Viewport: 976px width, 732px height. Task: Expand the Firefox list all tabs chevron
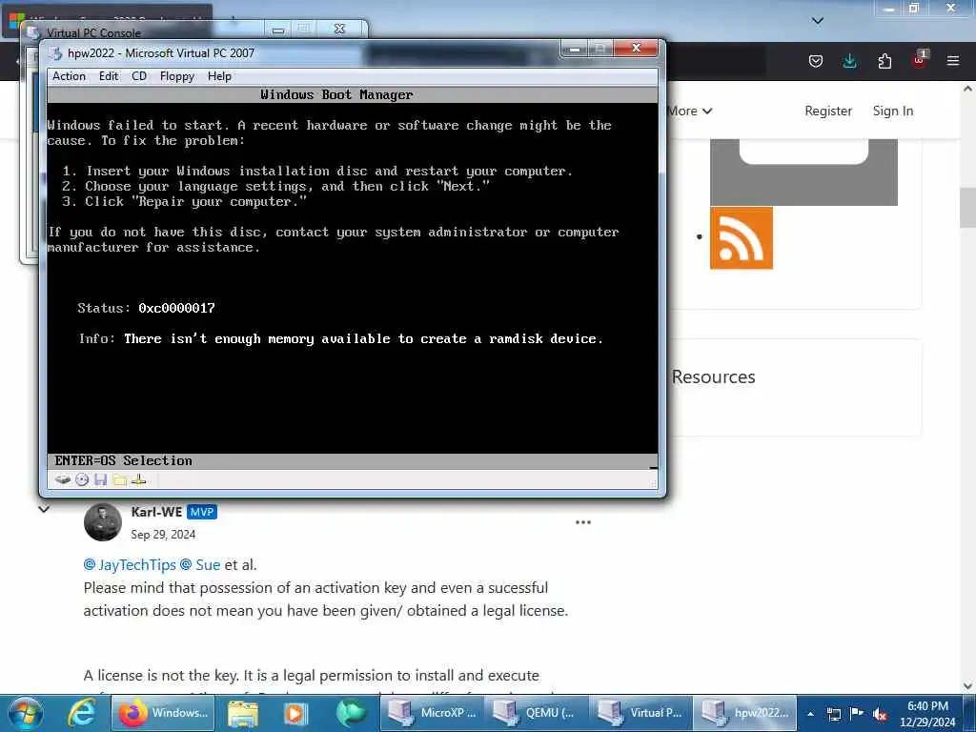point(818,21)
